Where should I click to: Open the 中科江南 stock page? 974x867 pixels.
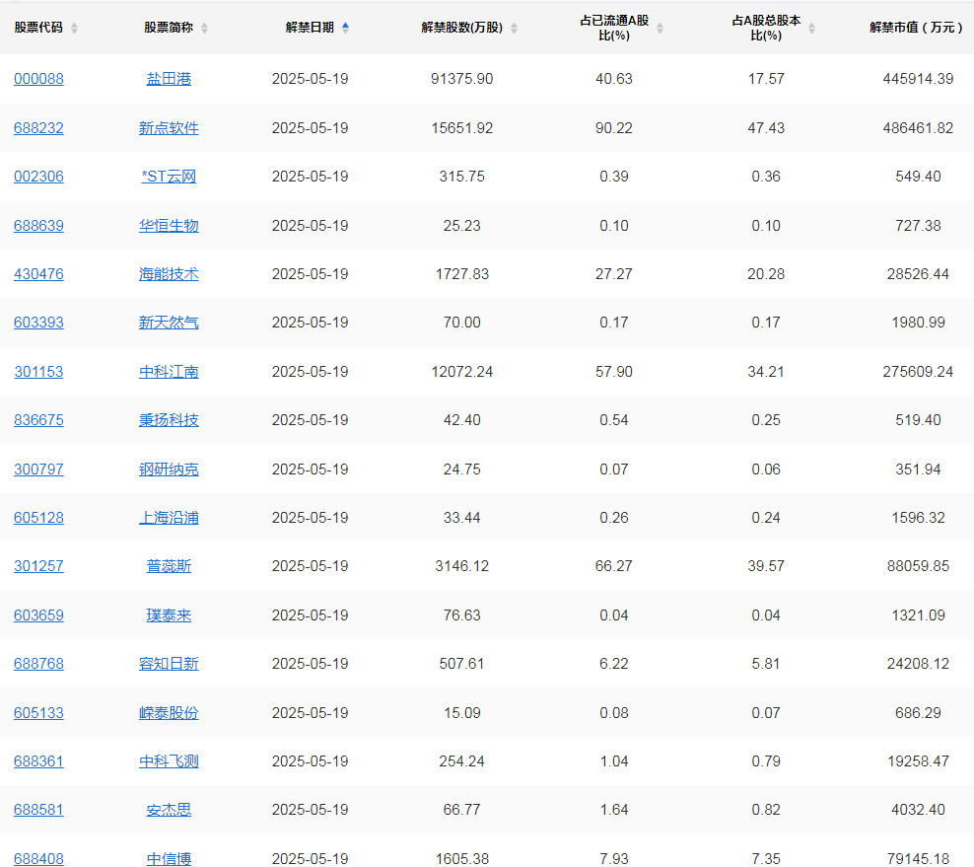[169, 372]
